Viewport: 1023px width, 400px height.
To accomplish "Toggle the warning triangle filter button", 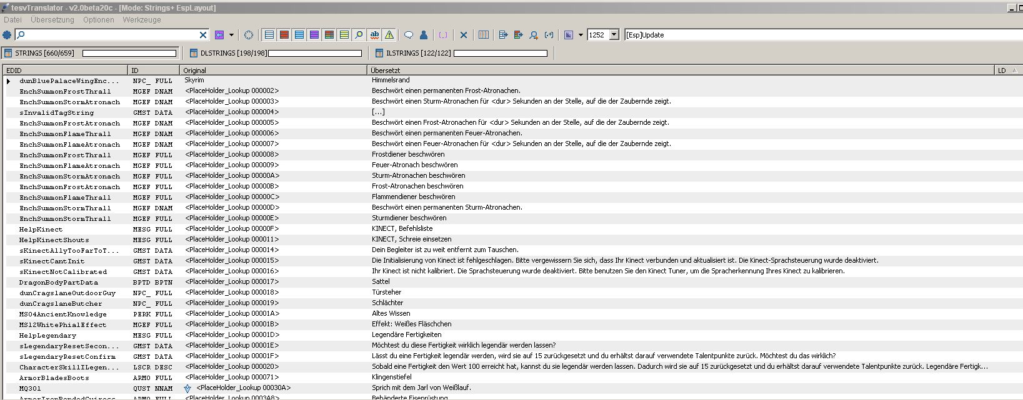I will click(389, 35).
